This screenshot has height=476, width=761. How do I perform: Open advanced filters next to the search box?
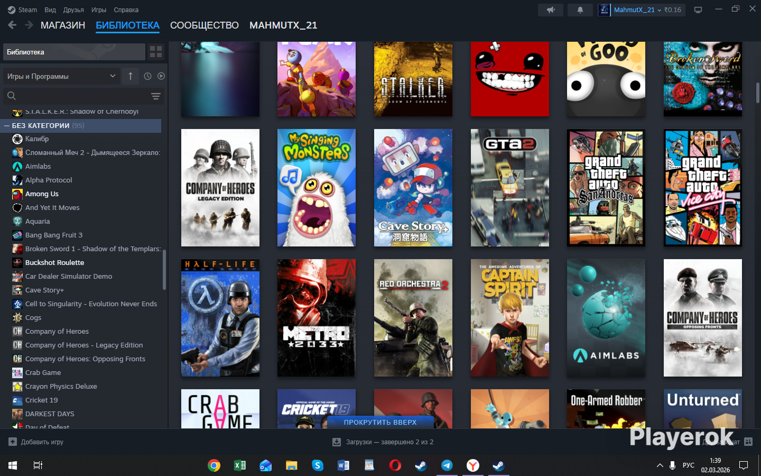[x=156, y=96]
